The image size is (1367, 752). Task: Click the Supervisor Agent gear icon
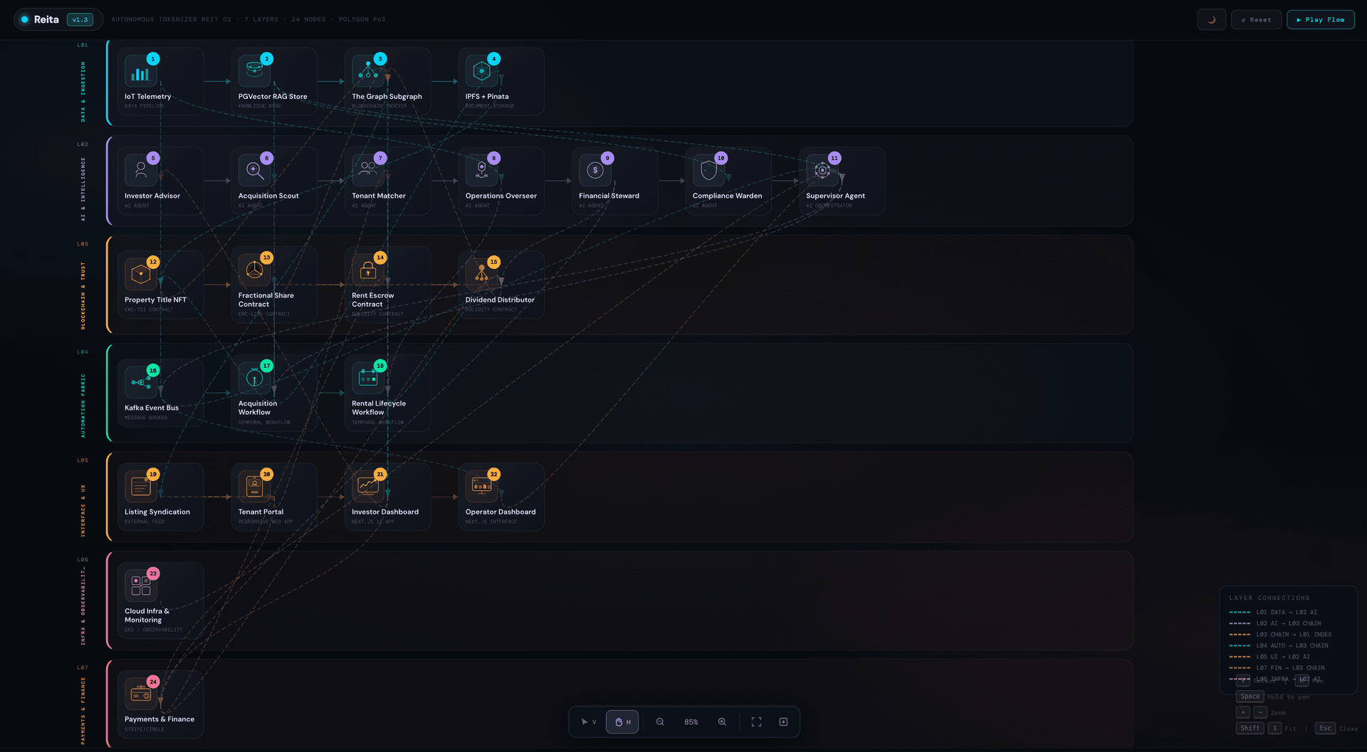point(822,171)
